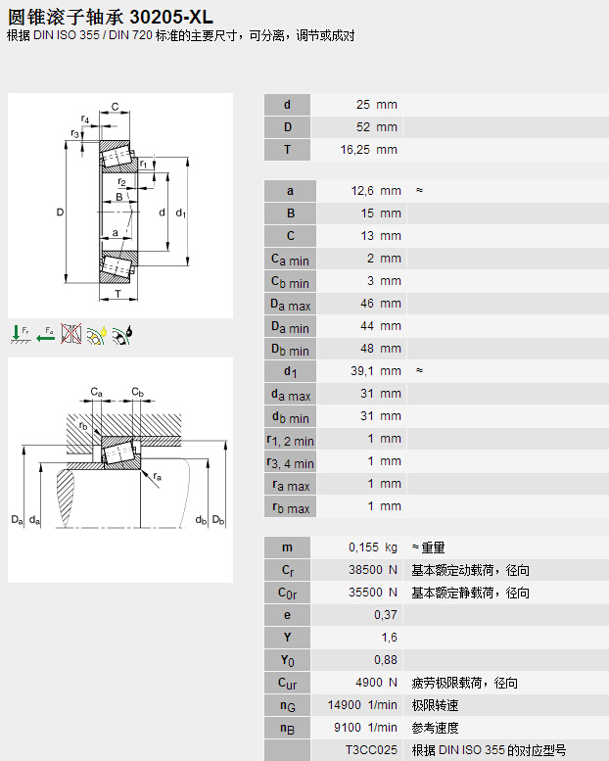Select the outer diameter D row label

point(287,127)
